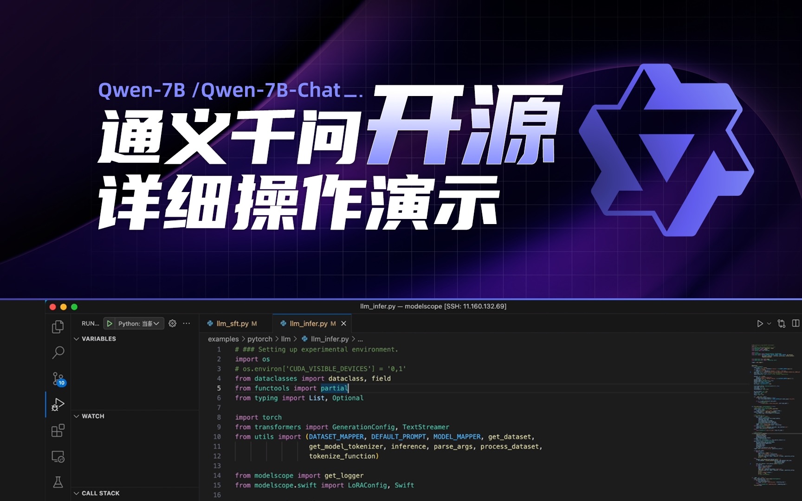Click line number 1 in gutter
Image resolution: width=802 pixels, height=501 pixels.
[219, 349]
